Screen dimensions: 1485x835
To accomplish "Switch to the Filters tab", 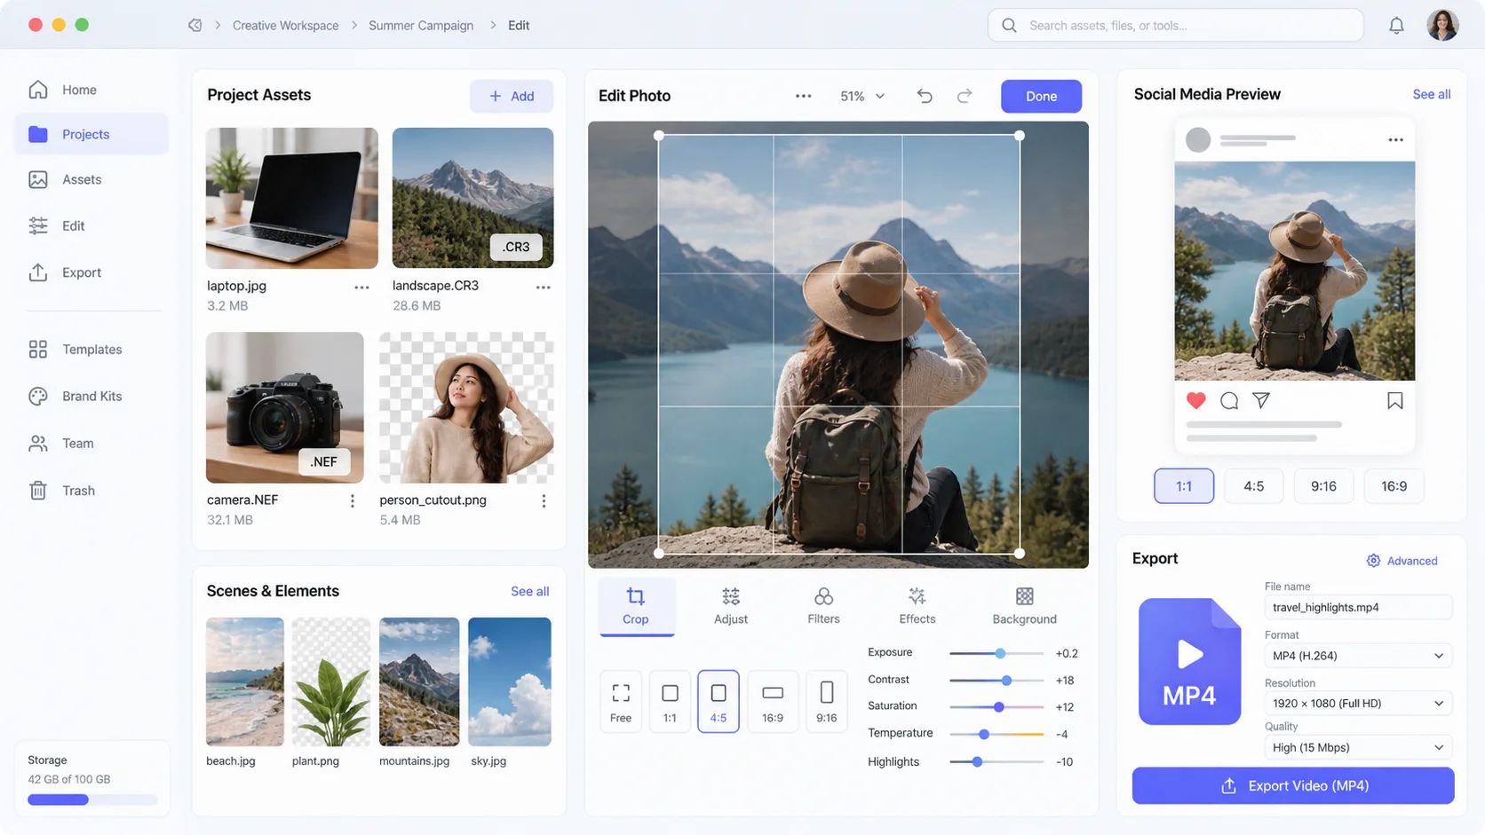I will click(823, 606).
